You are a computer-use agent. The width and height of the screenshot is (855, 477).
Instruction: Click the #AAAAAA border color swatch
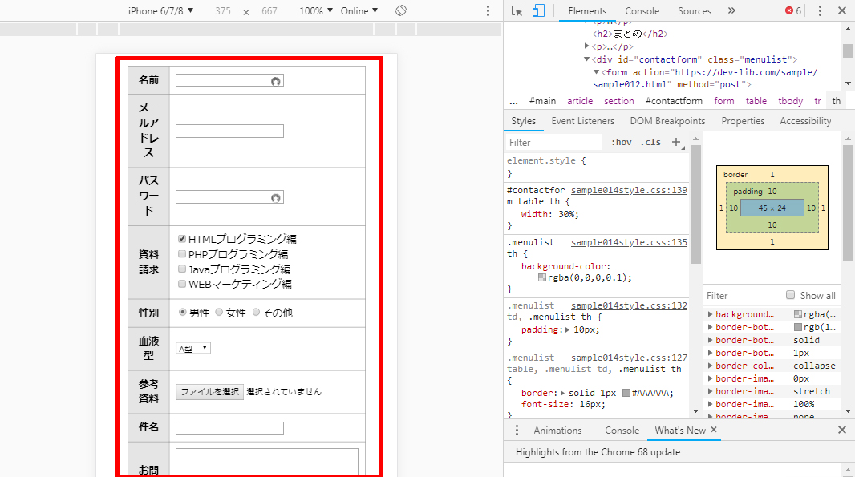[x=626, y=393]
